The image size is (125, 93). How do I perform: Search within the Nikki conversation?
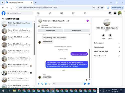point(110,35)
